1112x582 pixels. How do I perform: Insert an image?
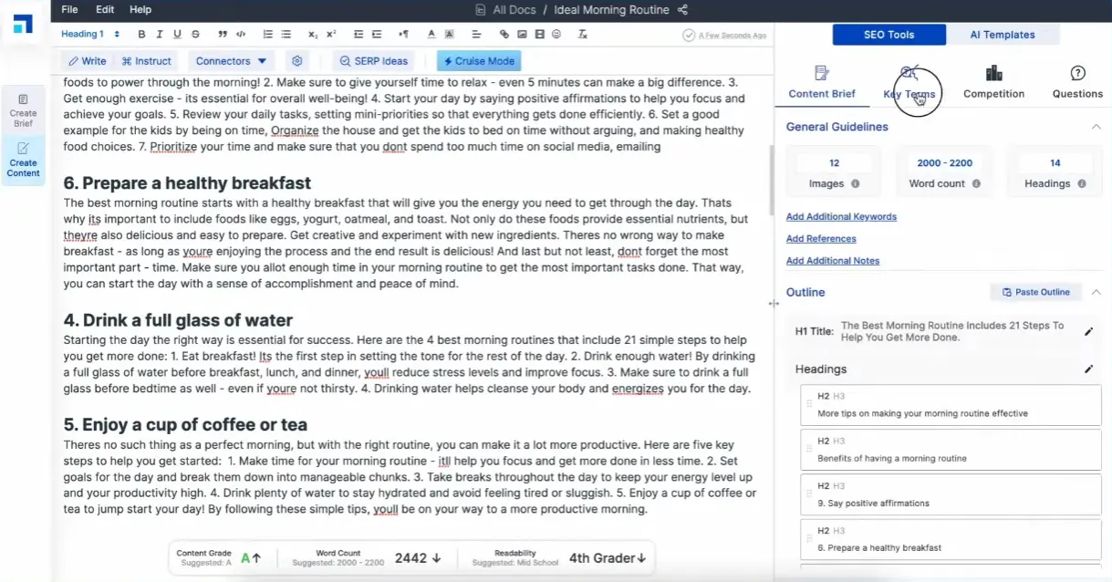(522, 34)
